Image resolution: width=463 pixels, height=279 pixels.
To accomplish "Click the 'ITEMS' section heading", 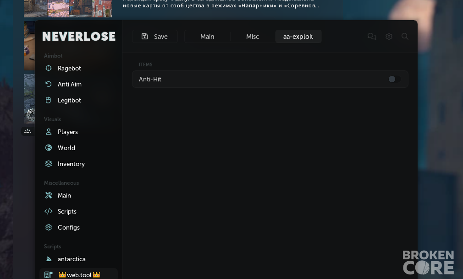I will coord(146,64).
